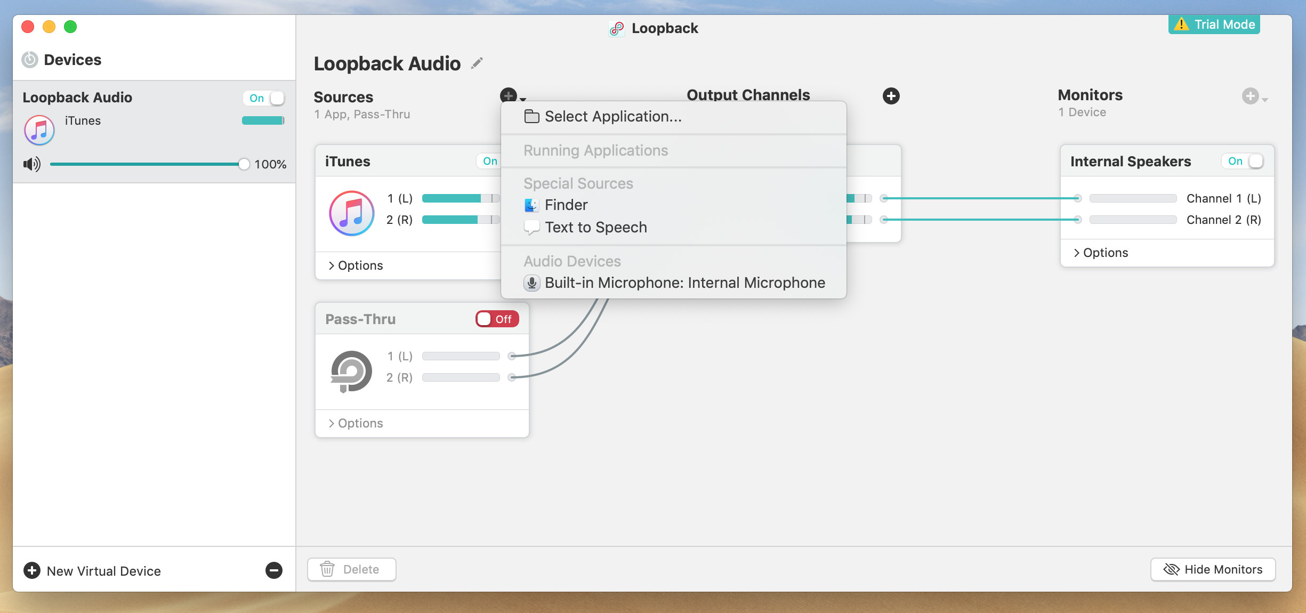The height and width of the screenshot is (613, 1306).
Task: Click the iTunes 2 (R) level meter
Action: coord(461,220)
